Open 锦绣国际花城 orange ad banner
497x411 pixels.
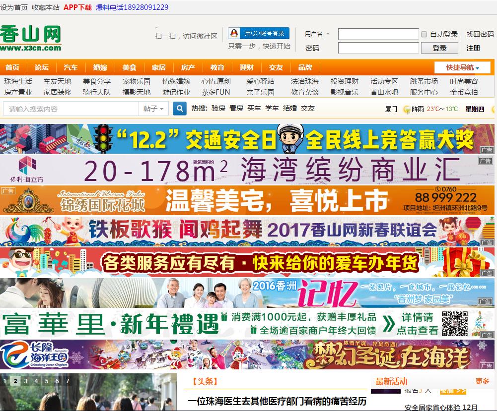[247, 200]
